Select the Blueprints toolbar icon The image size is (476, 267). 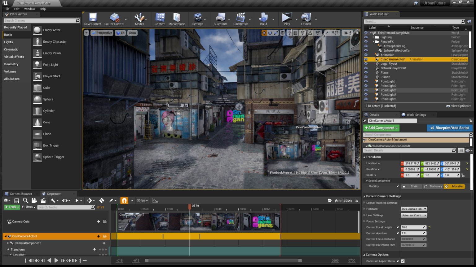click(x=221, y=19)
